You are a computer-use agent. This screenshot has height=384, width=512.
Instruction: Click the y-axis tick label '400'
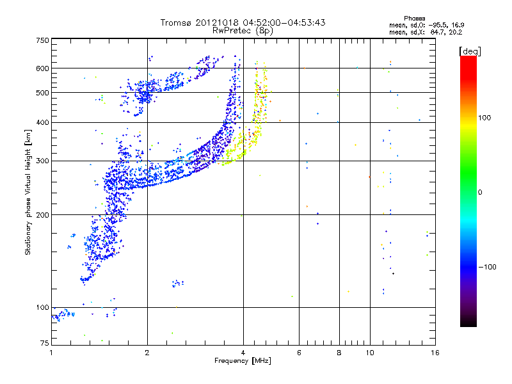(x=43, y=123)
